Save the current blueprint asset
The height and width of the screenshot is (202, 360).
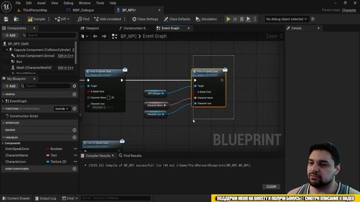tap(6, 19)
